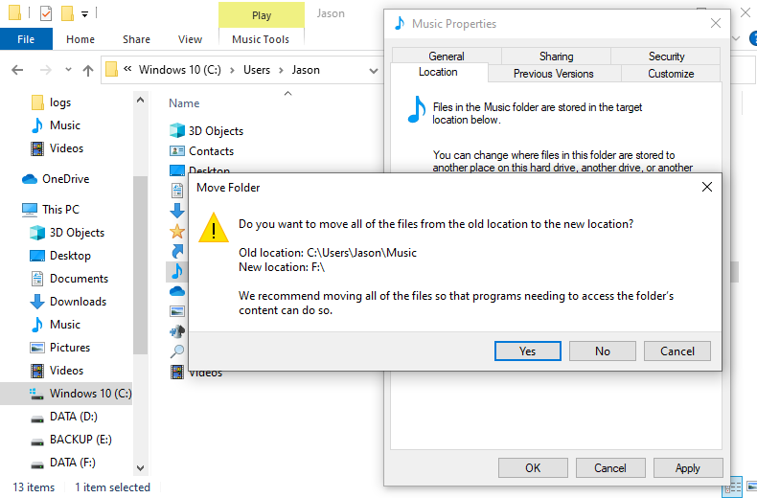Click Apply in Music Properties

pyautogui.click(x=688, y=467)
